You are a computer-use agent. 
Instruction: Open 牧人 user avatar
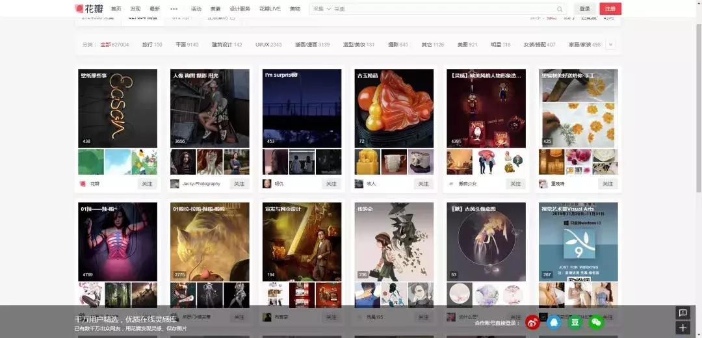(359, 183)
